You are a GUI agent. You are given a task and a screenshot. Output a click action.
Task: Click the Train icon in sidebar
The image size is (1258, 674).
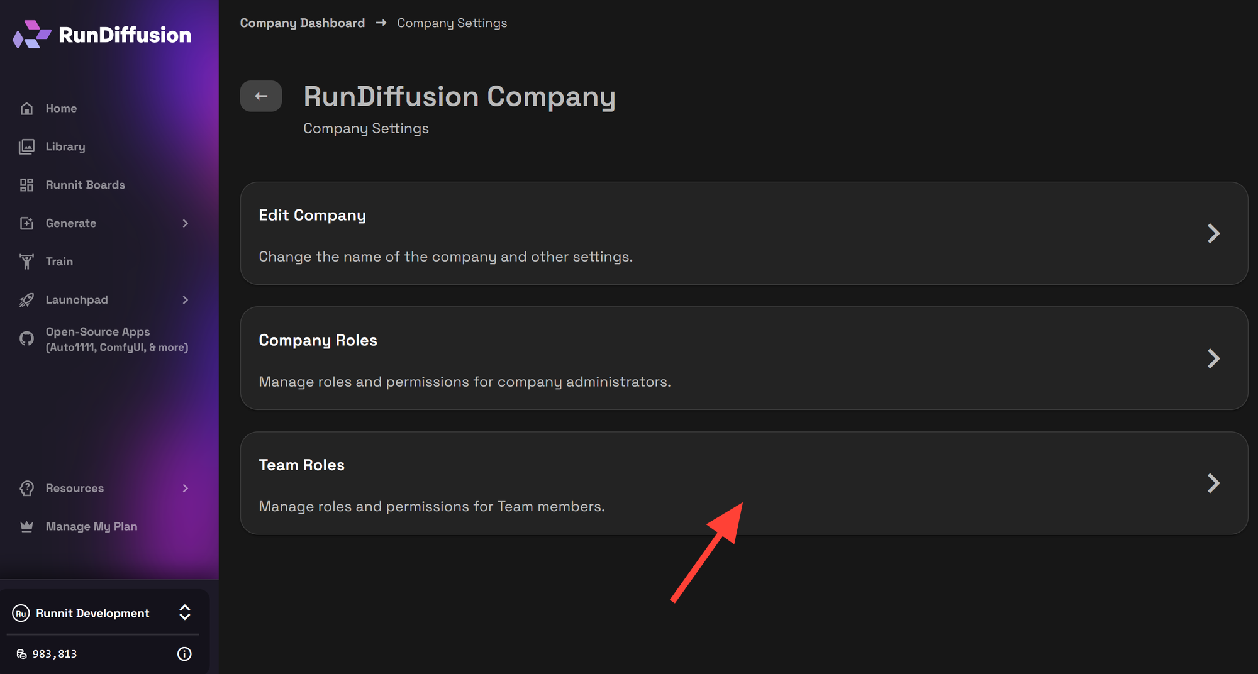coord(26,262)
